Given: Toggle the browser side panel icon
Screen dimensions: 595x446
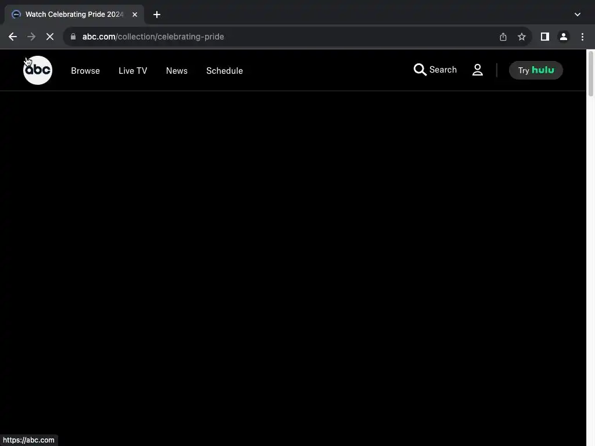Looking at the screenshot, I should [545, 37].
